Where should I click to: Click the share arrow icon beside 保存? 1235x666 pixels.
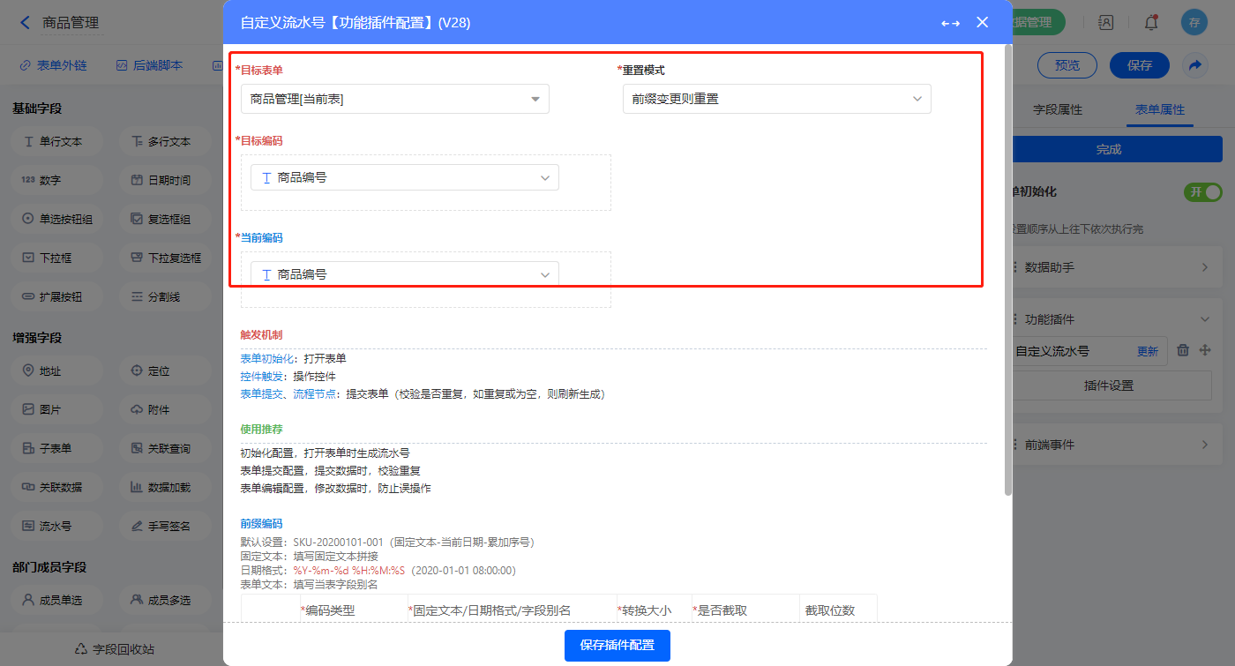(1194, 65)
